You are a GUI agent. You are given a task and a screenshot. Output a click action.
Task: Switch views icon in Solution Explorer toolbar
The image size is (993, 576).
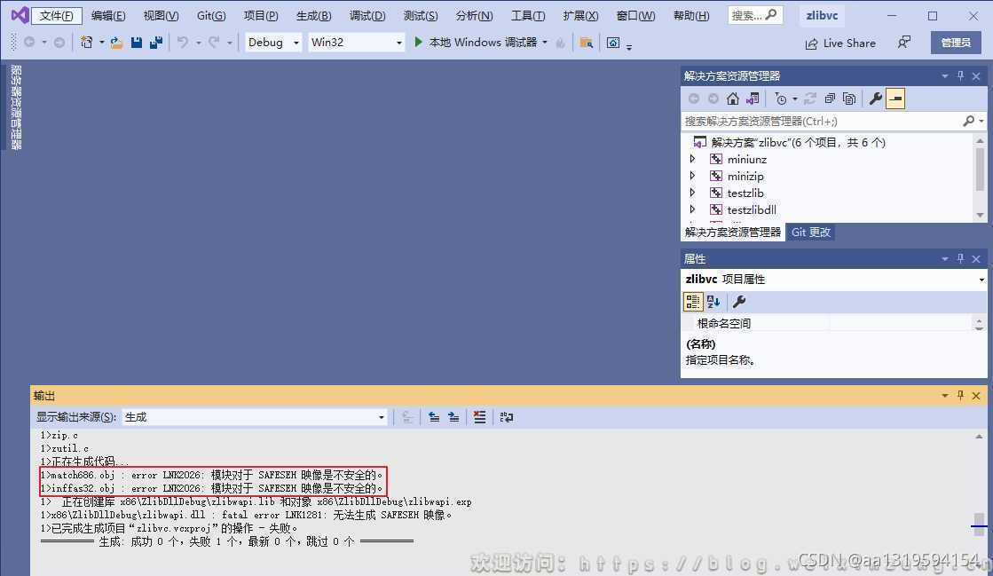pyautogui.click(x=753, y=99)
